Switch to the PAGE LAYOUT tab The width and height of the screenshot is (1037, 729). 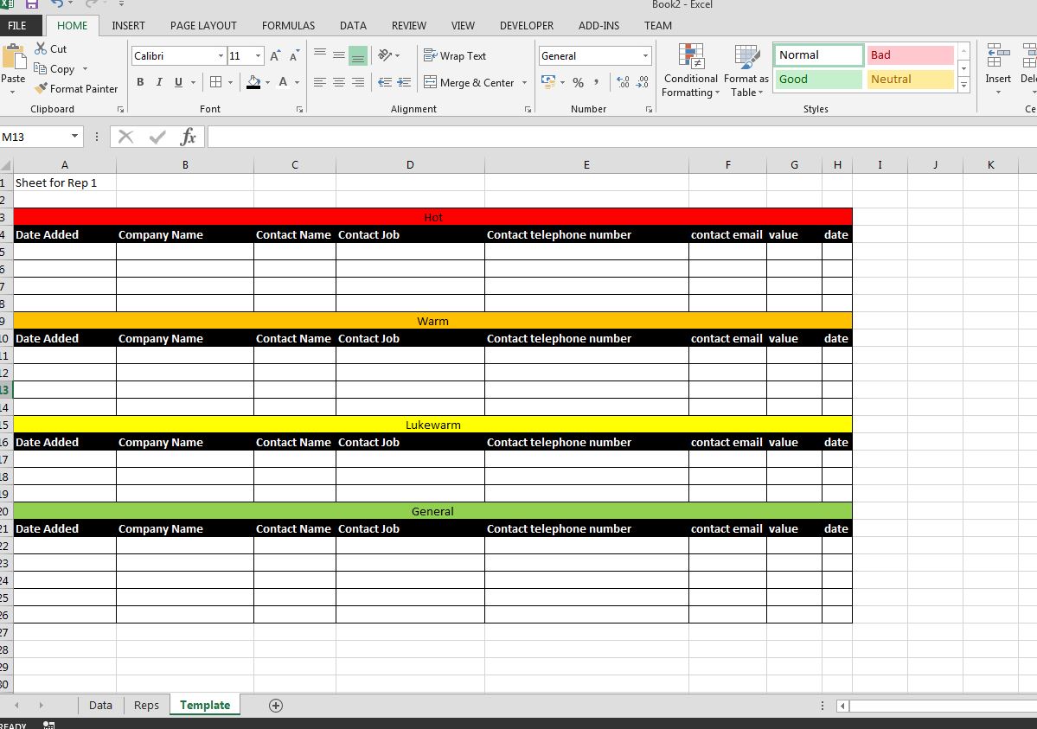coord(203,26)
